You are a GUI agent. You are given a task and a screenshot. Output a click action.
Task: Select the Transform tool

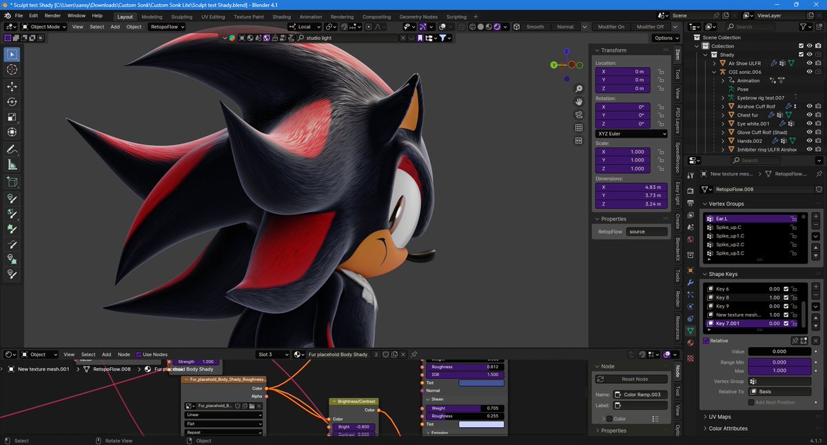[x=12, y=132]
